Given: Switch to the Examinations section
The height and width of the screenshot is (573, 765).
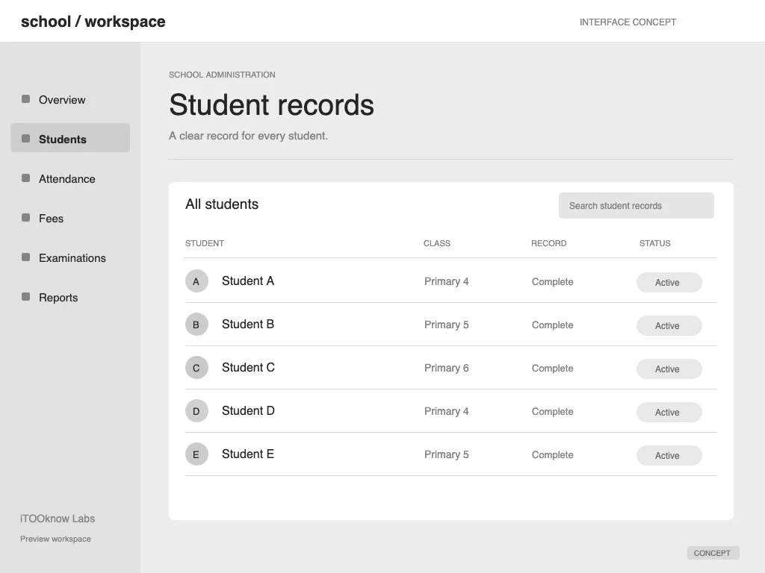Looking at the screenshot, I should click(70, 257).
